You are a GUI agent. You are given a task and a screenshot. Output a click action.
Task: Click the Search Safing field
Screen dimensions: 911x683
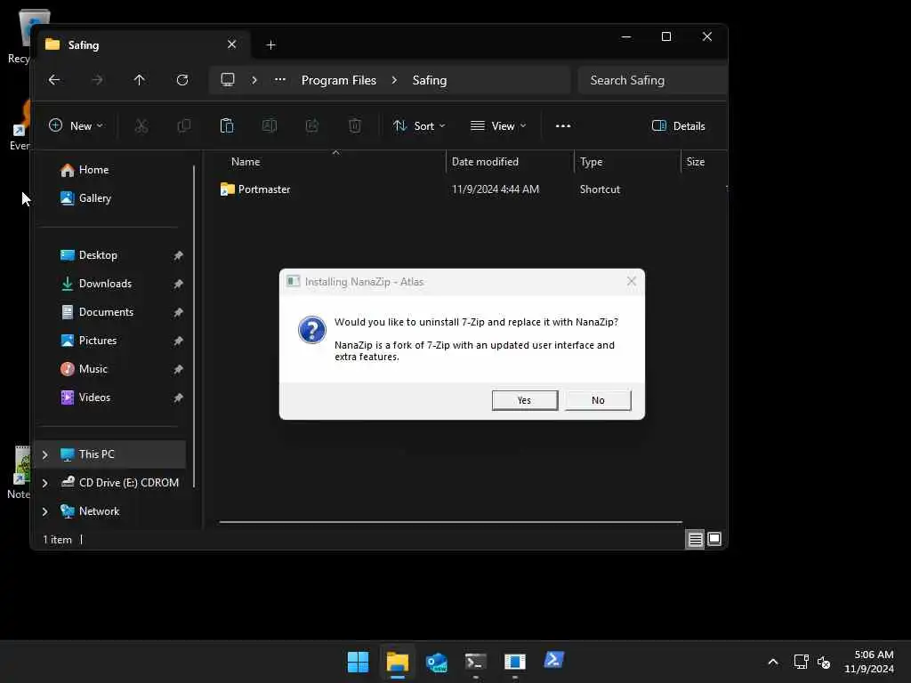click(x=652, y=80)
